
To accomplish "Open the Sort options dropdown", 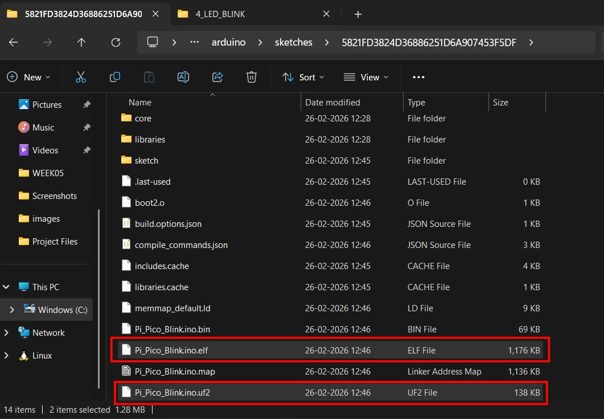I will tap(303, 77).
